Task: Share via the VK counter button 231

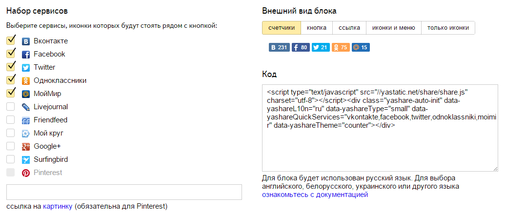Action: click(x=279, y=47)
